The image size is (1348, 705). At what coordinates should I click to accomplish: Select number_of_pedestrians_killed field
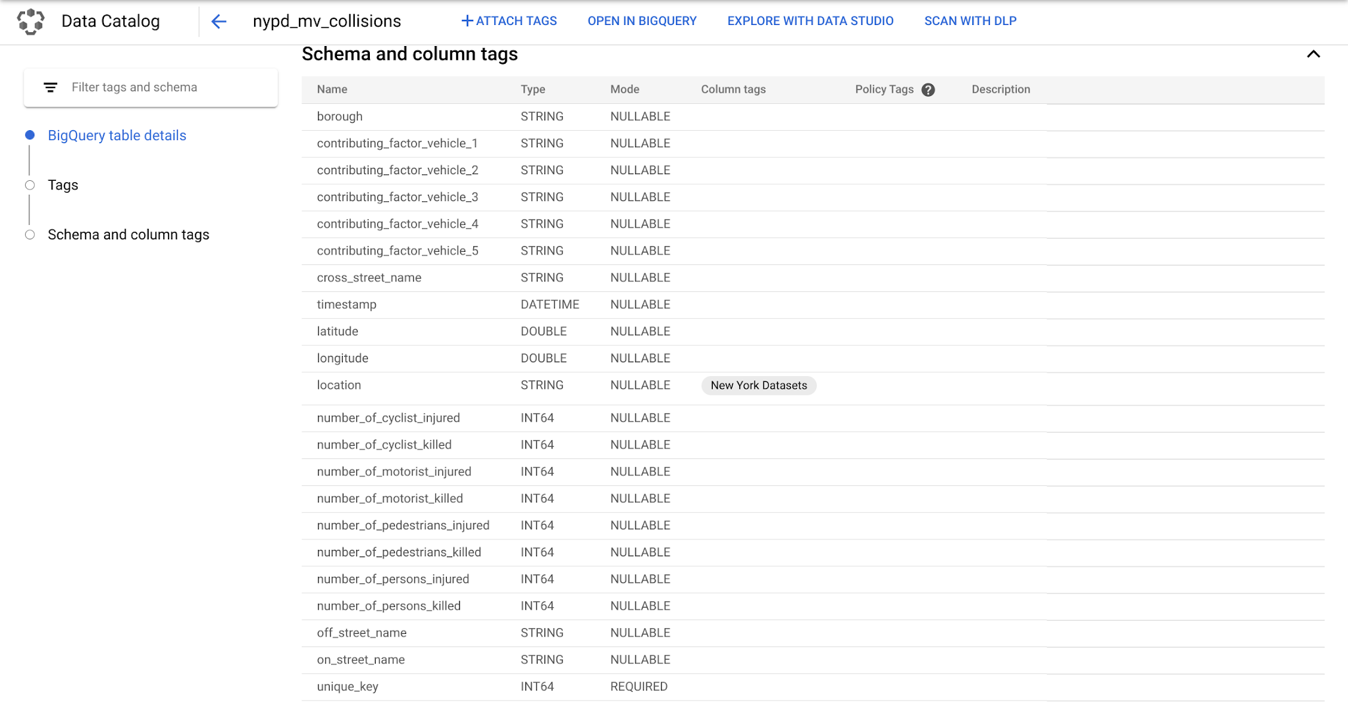coord(399,552)
